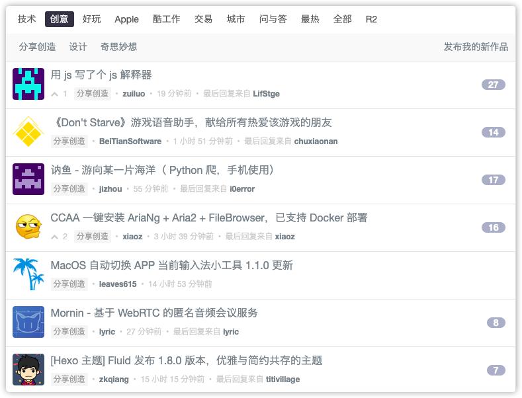Open CCAA 一键安装 AriaNg topic
Screen dimensions: 522x398
click(208, 218)
